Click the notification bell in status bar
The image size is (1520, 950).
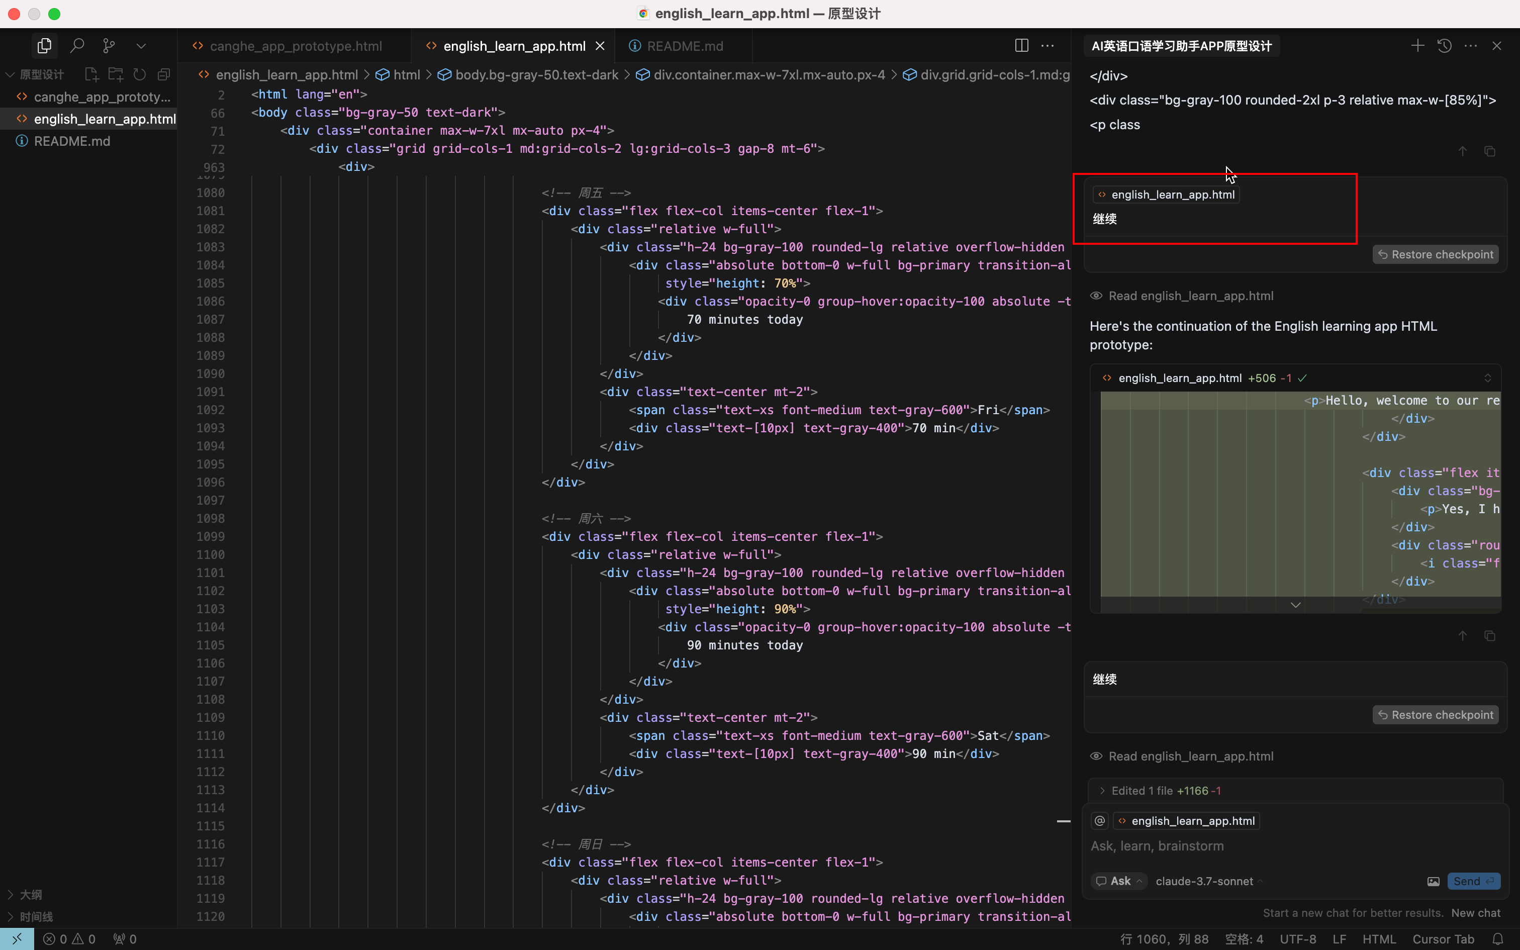click(1497, 939)
